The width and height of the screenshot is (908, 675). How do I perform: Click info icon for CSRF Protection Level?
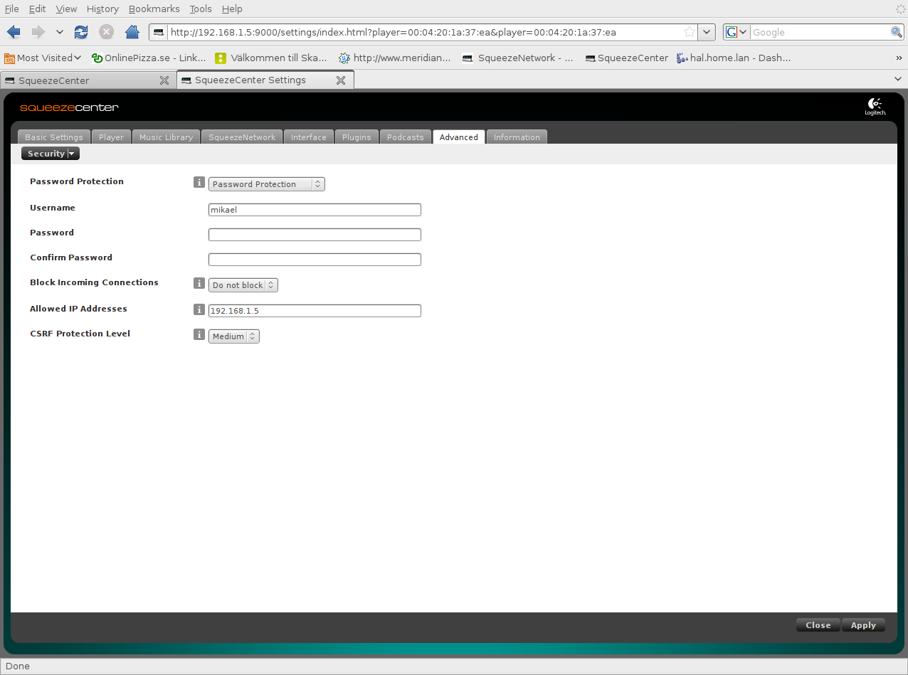[x=199, y=334]
